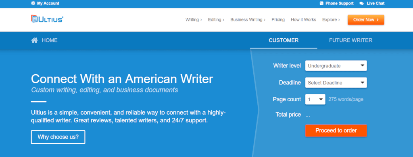
Task: Open the Writer level dropdown
Action: tap(336, 66)
